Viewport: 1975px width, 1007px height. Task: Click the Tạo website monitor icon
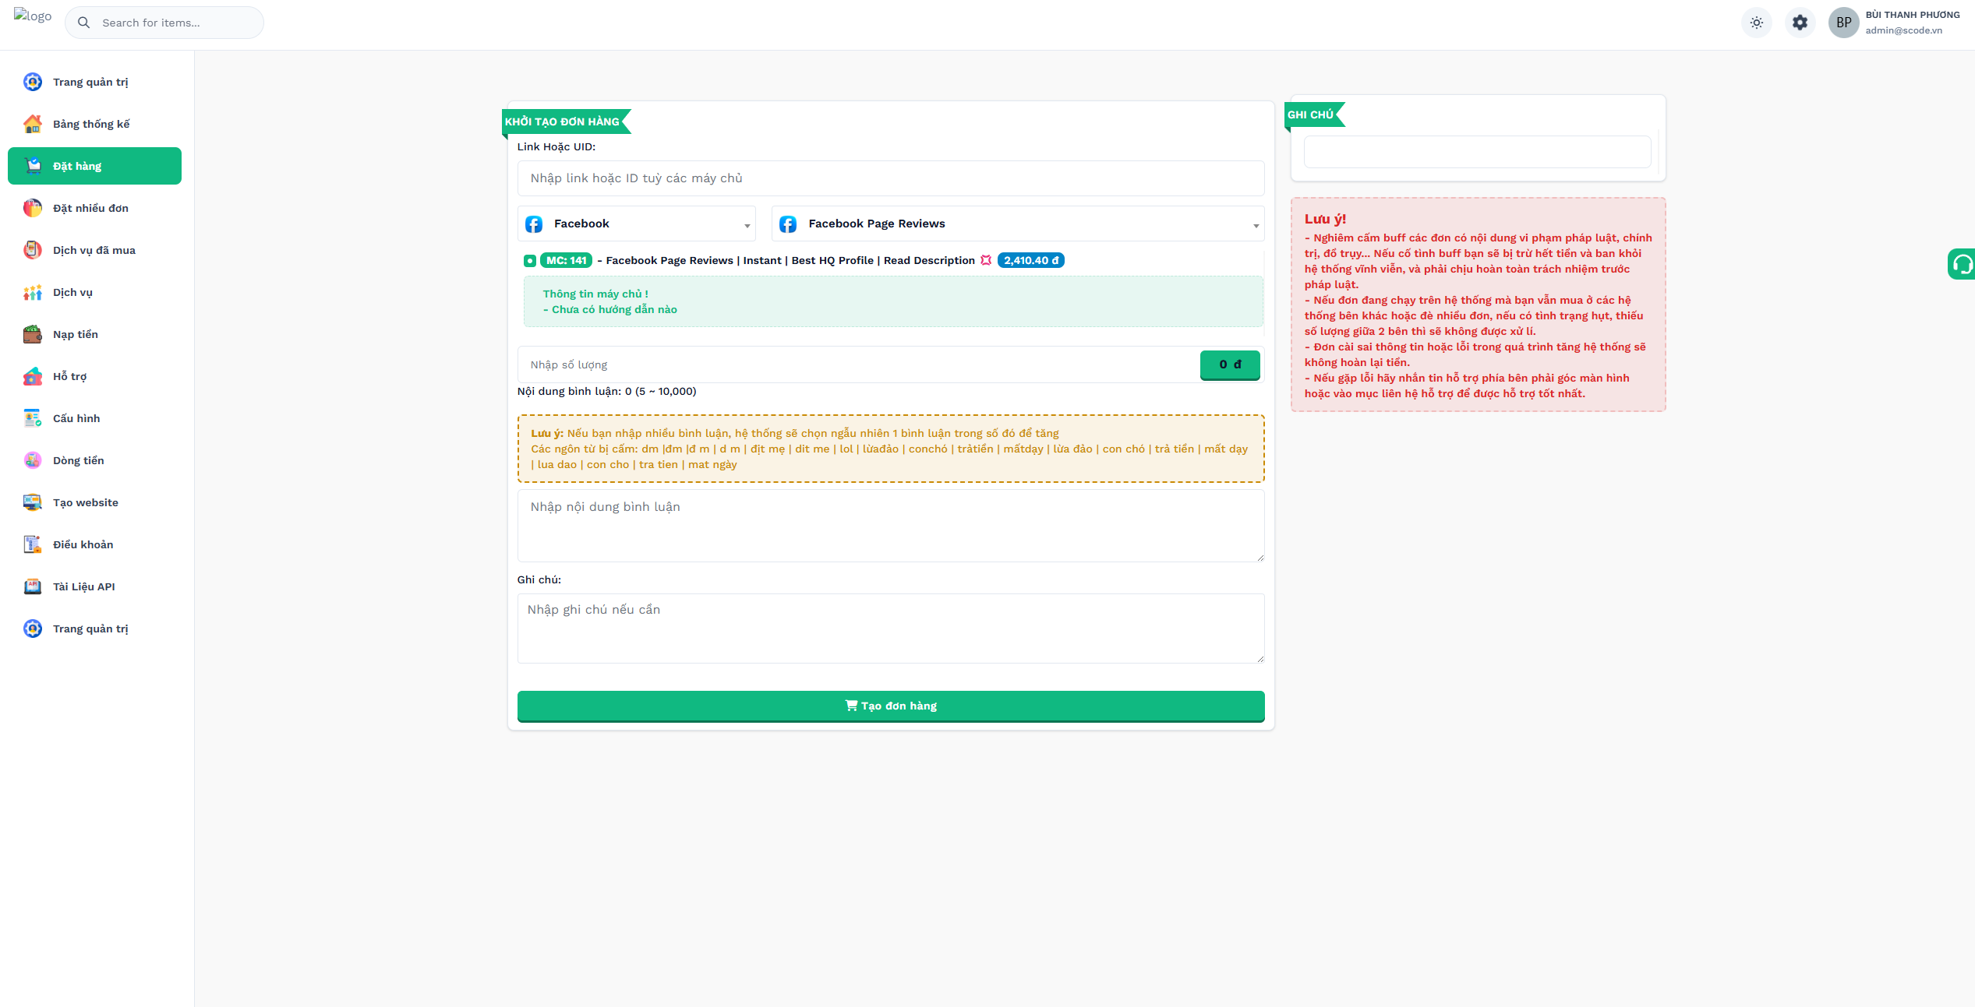tap(32, 502)
